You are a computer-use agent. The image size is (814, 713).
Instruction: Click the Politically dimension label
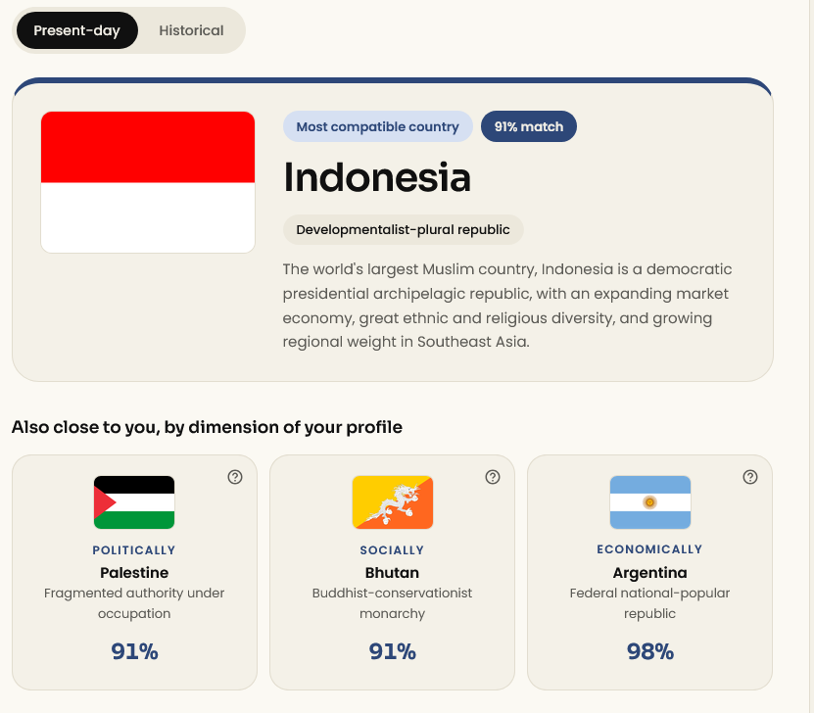[x=134, y=550]
